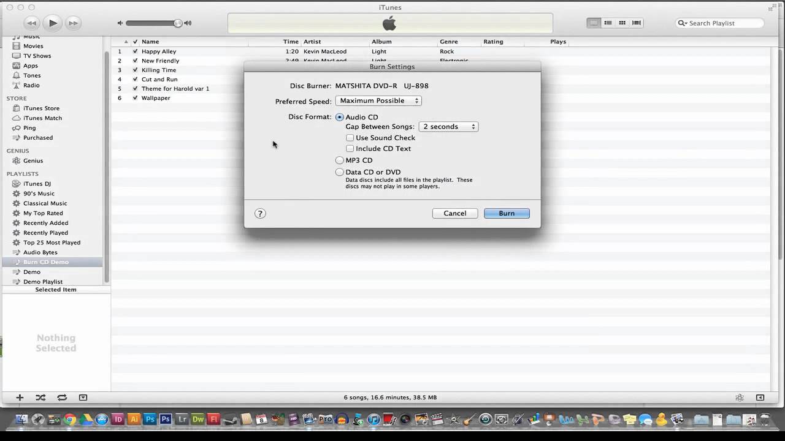Screen dimensions: 785x441
Task: Select the Classical Music playlist
Action: 45,203
